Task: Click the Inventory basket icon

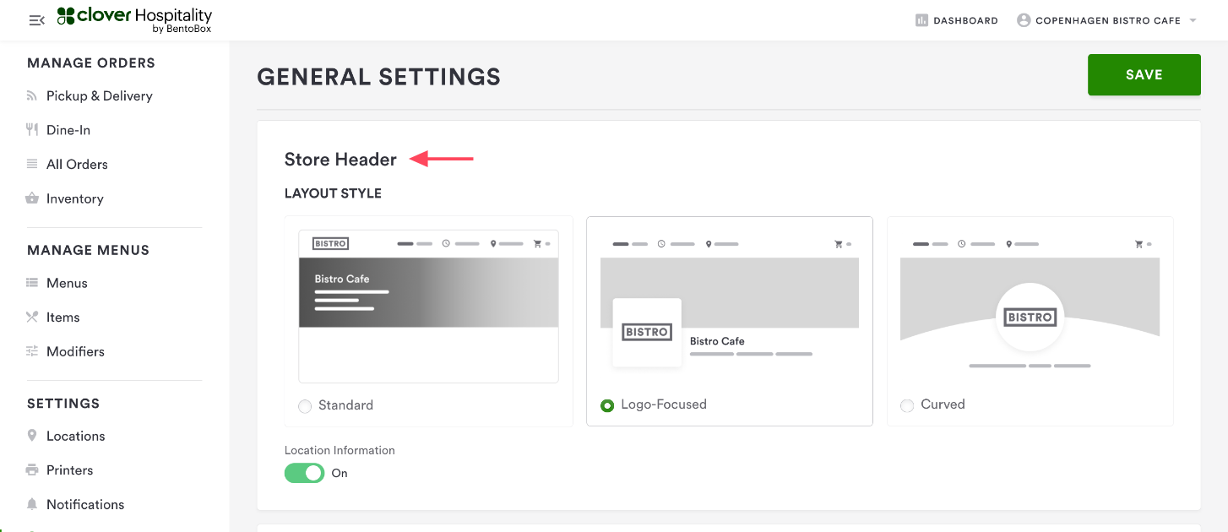Action: point(32,198)
